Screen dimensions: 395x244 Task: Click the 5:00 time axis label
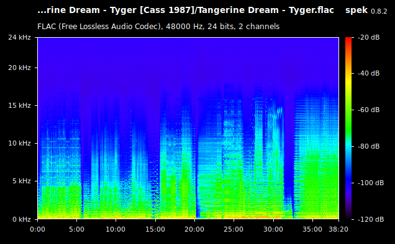pos(76,229)
